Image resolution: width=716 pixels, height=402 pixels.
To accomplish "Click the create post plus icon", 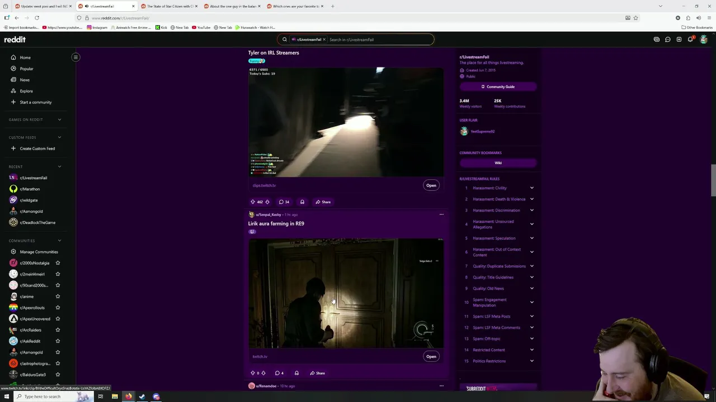I will pyautogui.click(x=679, y=40).
